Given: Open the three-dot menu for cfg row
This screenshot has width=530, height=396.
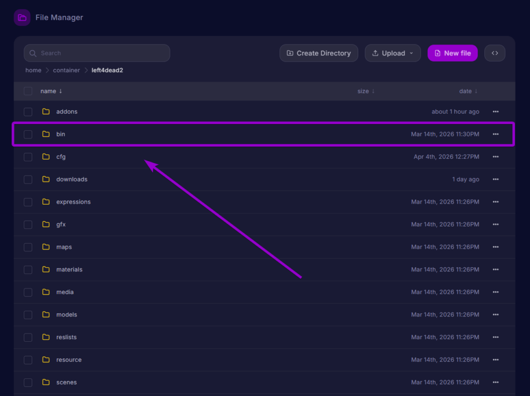Looking at the screenshot, I should coord(495,157).
